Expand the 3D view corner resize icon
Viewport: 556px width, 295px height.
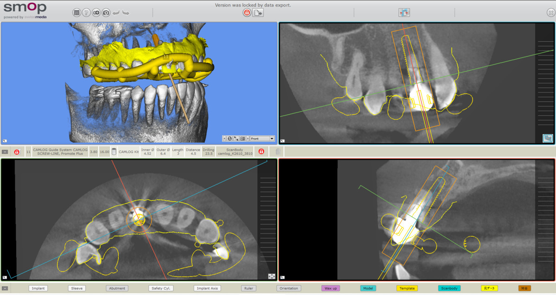pyautogui.click(x=5, y=141)
